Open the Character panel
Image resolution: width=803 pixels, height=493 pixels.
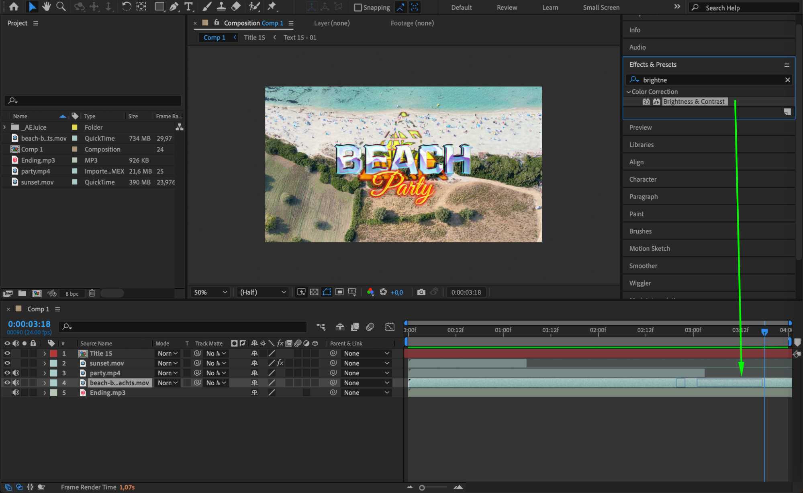643,179
